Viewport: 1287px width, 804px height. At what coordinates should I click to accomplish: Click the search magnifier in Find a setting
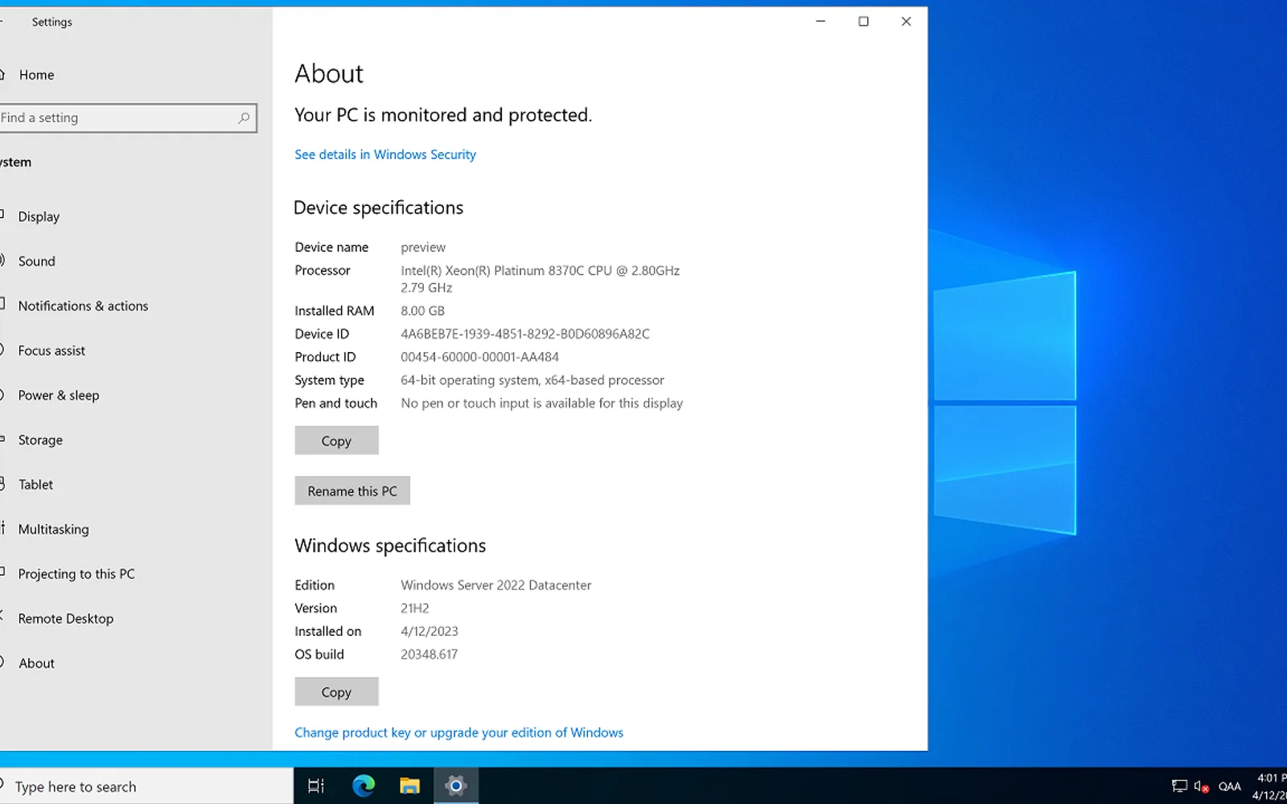(x=244, y=117)
